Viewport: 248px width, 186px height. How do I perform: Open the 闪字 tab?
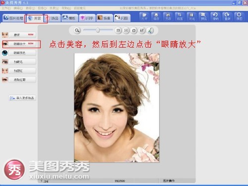coord(87,18)
